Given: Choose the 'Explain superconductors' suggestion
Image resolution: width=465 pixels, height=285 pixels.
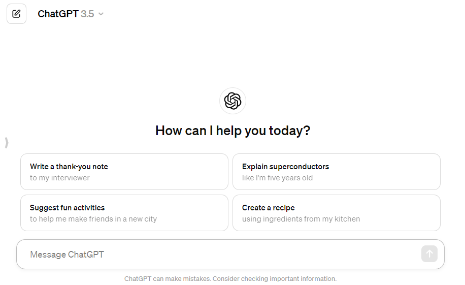Looking at the screenshot, I should click(336, 172).
